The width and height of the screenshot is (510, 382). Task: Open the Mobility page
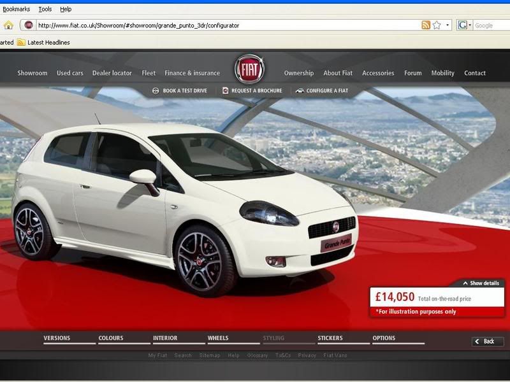click(x=442, y=73)
